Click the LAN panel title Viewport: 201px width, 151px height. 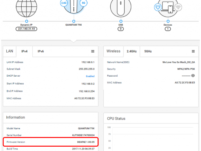pos(9,51)
